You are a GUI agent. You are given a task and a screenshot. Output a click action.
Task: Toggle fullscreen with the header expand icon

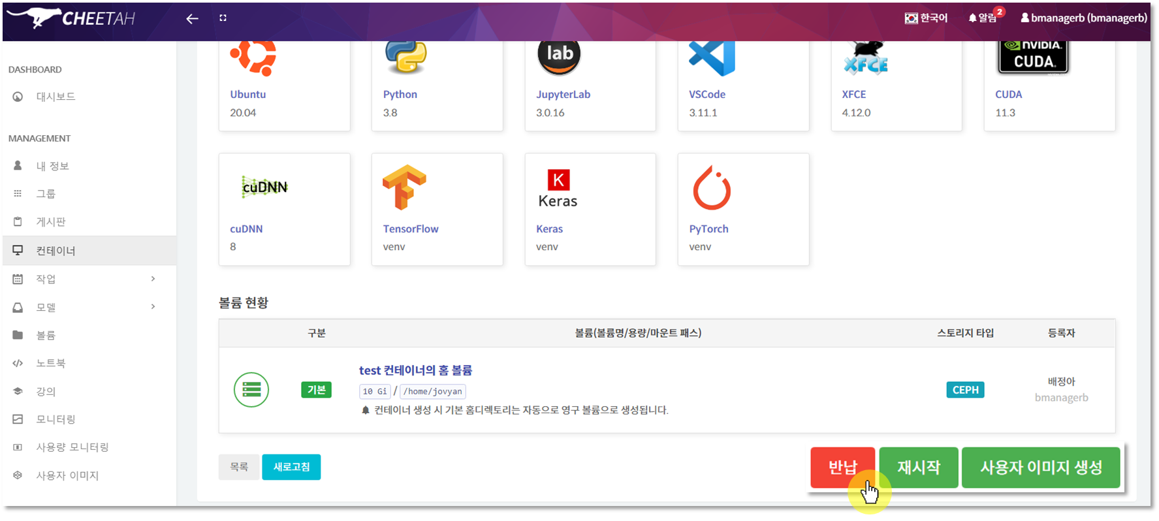coord(223,18)
